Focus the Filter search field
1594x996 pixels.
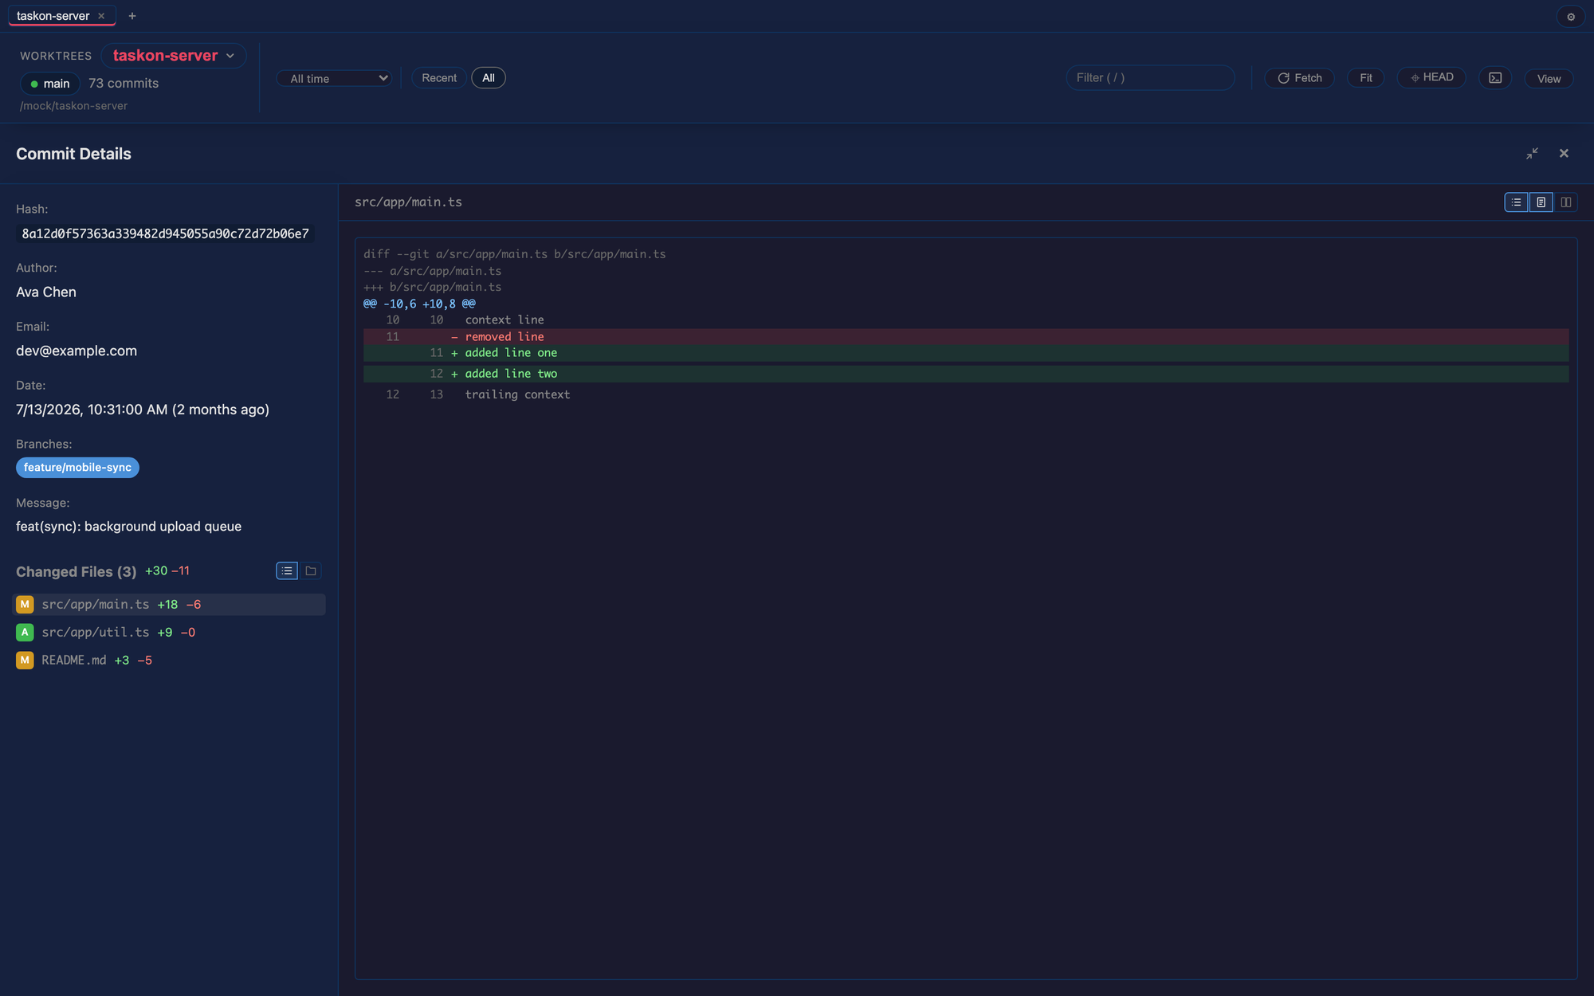tap(1150, 78)
